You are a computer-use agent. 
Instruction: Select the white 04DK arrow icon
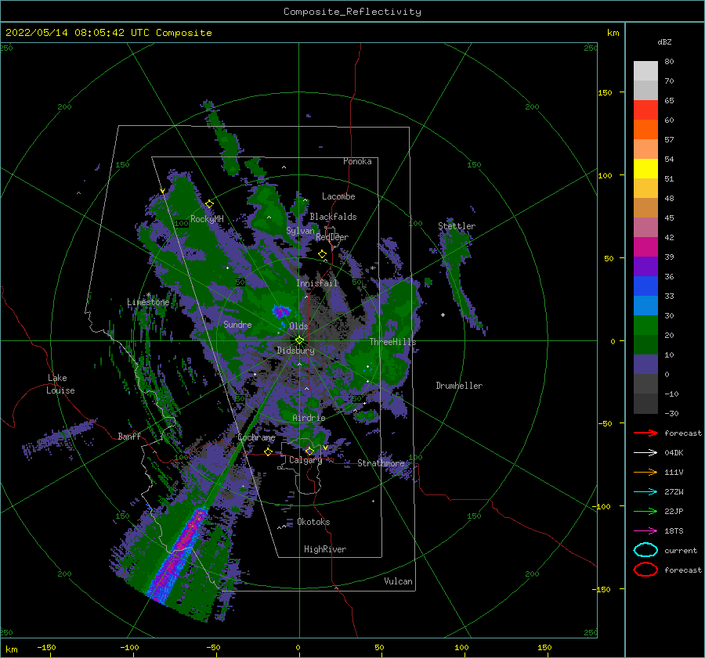tap(645, 452)
